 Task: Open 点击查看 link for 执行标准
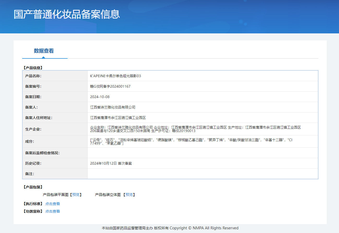pos(52,204)
